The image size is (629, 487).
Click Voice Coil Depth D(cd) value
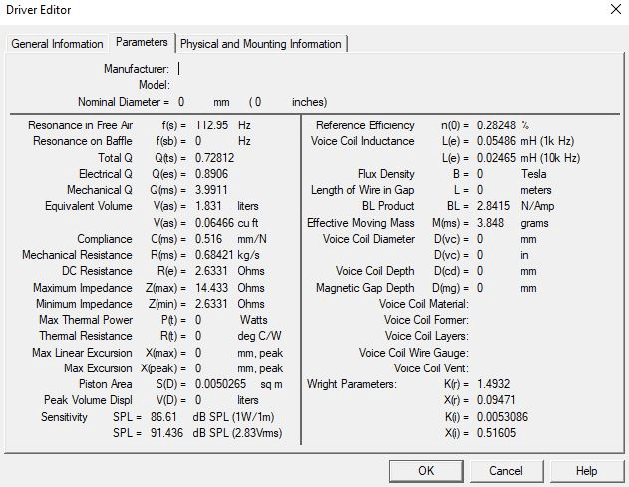(480, 271)
